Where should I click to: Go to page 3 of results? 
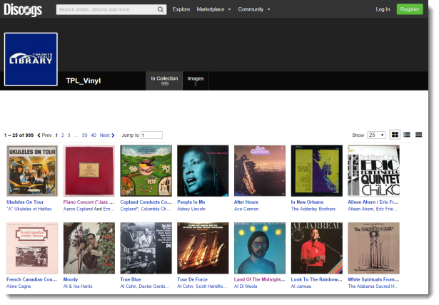point(69,135)
